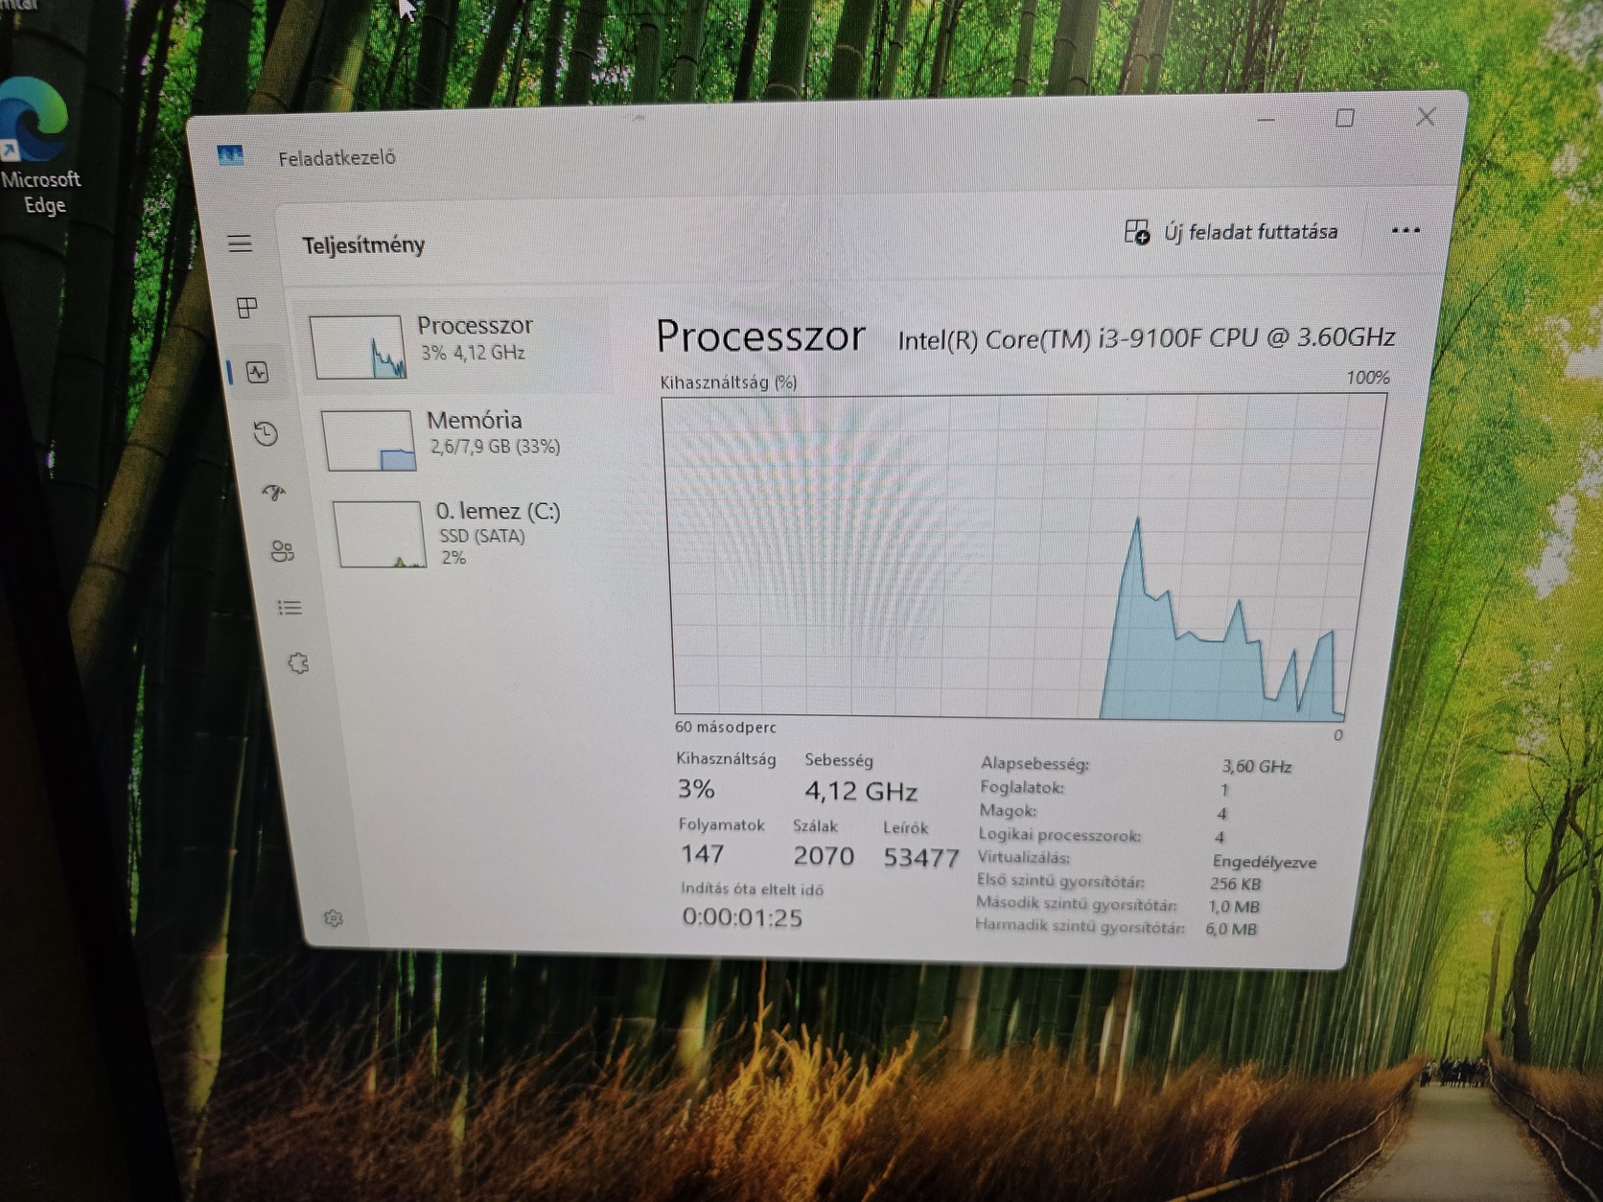Image resolution: width=1603 pixels, height=1202 pixels.
Task: Open the App history clock icon
Action: (x=266, y=433)
